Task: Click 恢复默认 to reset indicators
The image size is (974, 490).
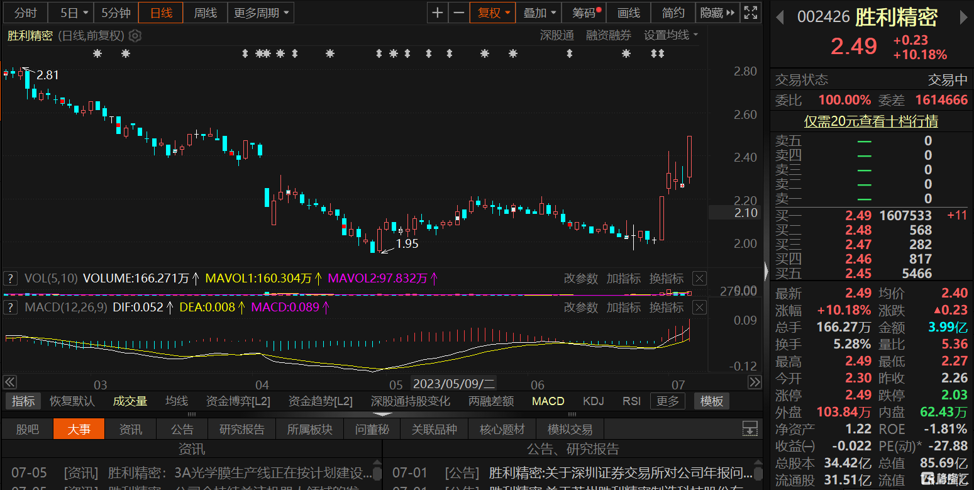Action: (72, 401)
